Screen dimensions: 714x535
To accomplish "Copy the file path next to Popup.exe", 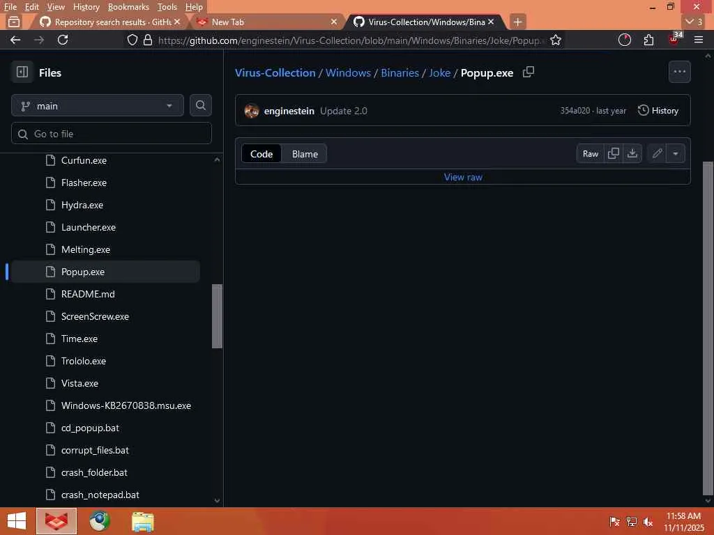I will pos(529,72).
